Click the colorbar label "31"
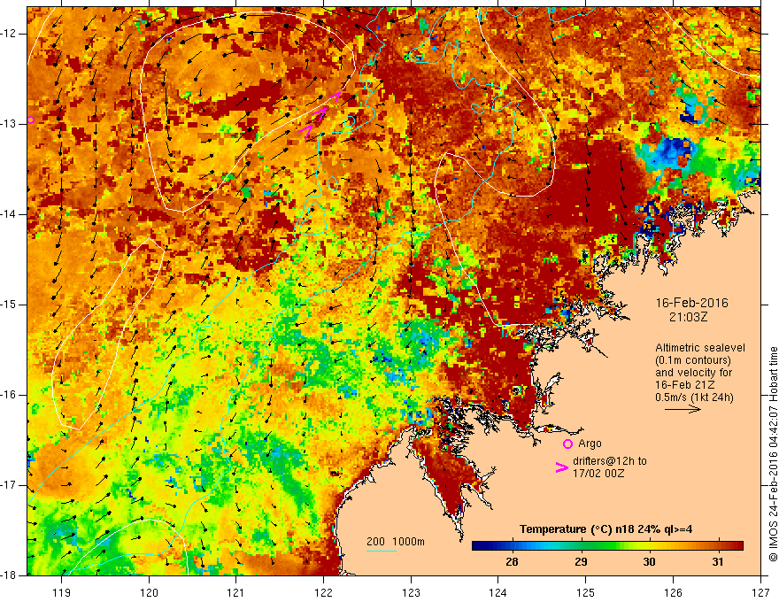The width and height of the screenshot is (779, 602). (717, 562)
